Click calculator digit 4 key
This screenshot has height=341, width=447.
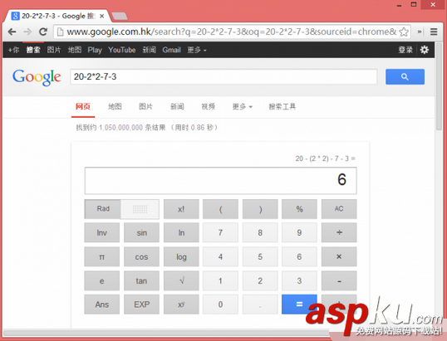click(220, 256)
